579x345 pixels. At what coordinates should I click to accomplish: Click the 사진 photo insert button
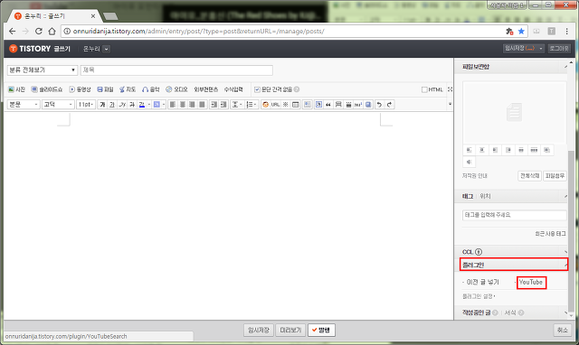(16, 89)
